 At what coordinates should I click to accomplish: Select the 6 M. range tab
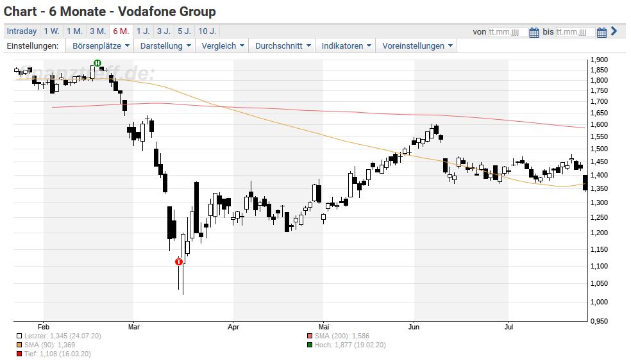point(121,31)
